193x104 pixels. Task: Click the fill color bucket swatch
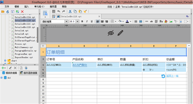120,21
